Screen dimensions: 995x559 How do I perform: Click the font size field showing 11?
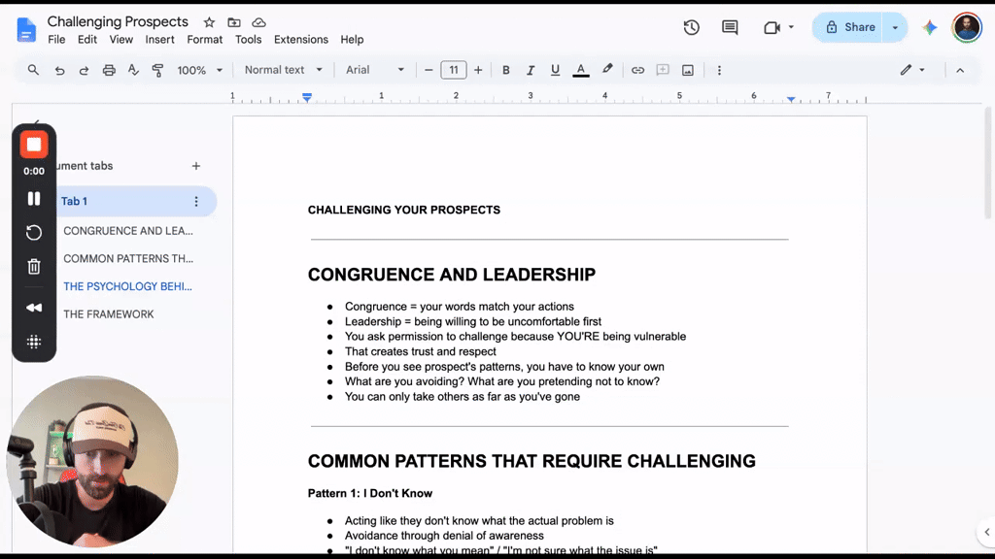pos(454,70)
